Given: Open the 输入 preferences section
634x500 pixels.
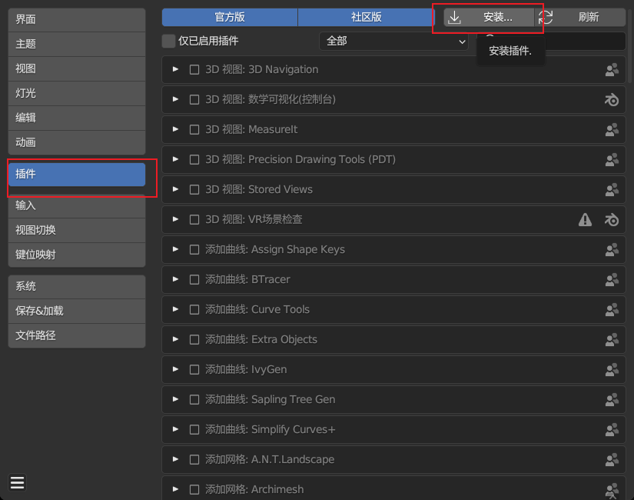Looking at the screenshot, I should coord(77,206).
